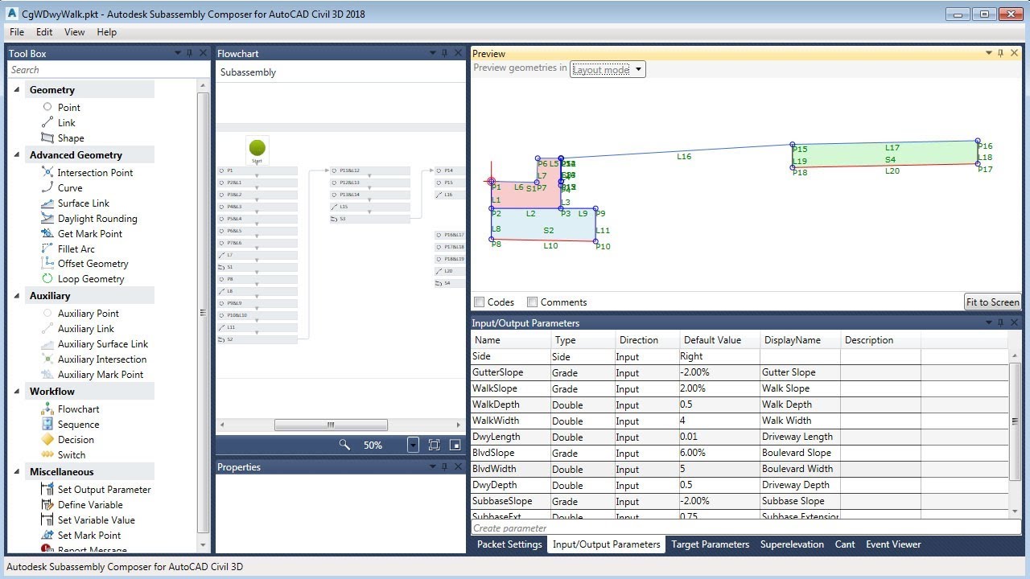The image size is (1030, 579).
Task: Select the Flowchart workflow icon
Action: (47, 409)
